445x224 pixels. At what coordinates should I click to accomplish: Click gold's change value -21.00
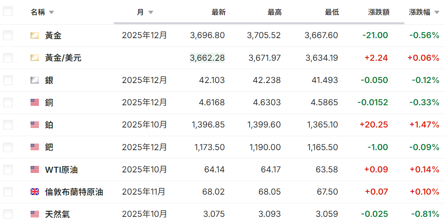pos(375,35)
